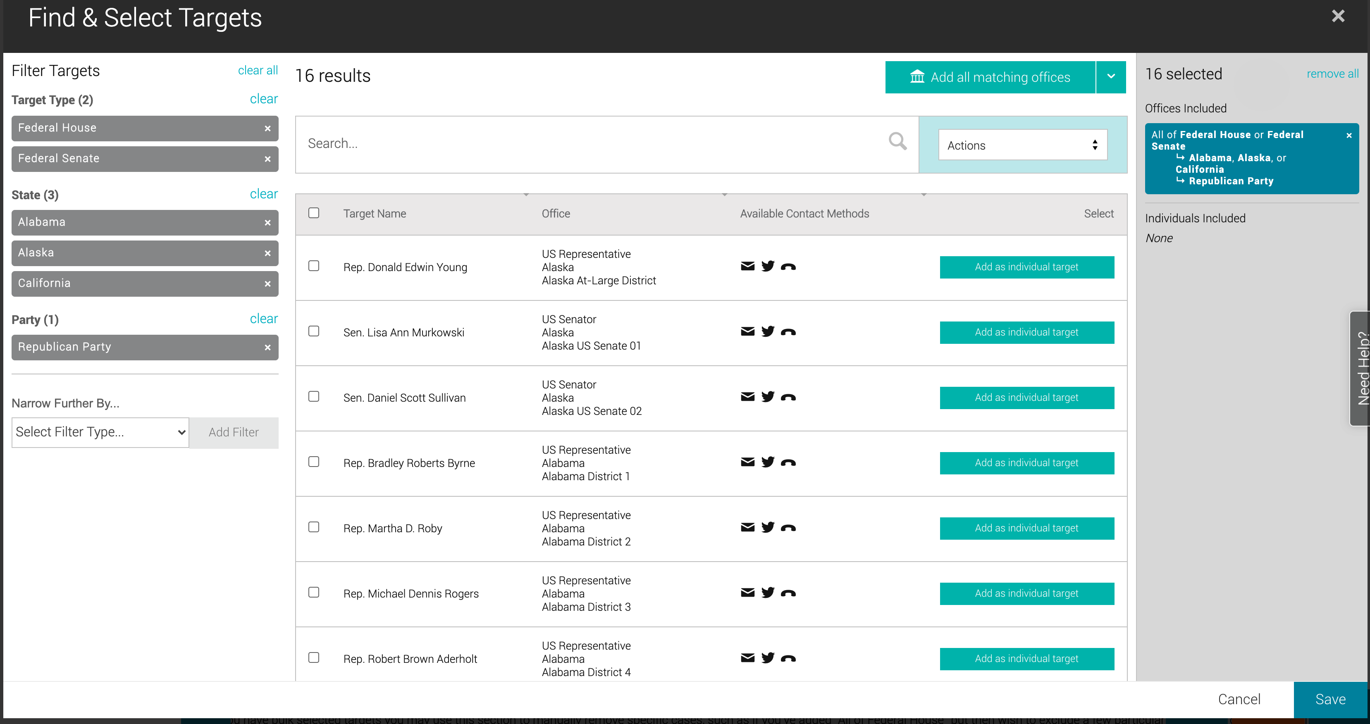
Task: Open the Actions dropdown
Action: click(1023, 145)
